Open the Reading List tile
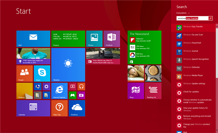 tap(153, 91)
